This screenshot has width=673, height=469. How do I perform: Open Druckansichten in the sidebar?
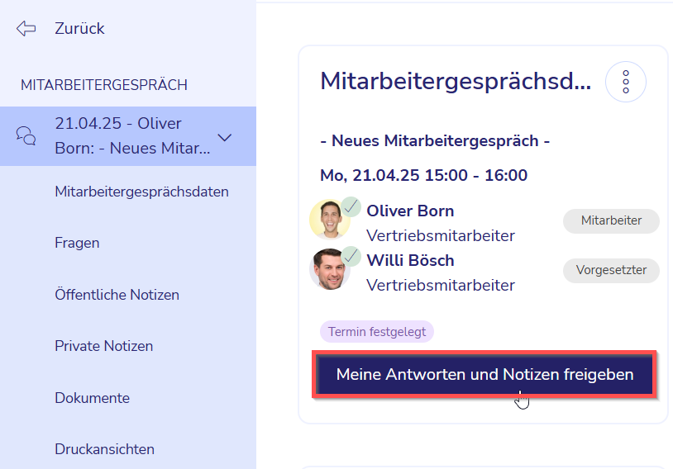[105, 449]
